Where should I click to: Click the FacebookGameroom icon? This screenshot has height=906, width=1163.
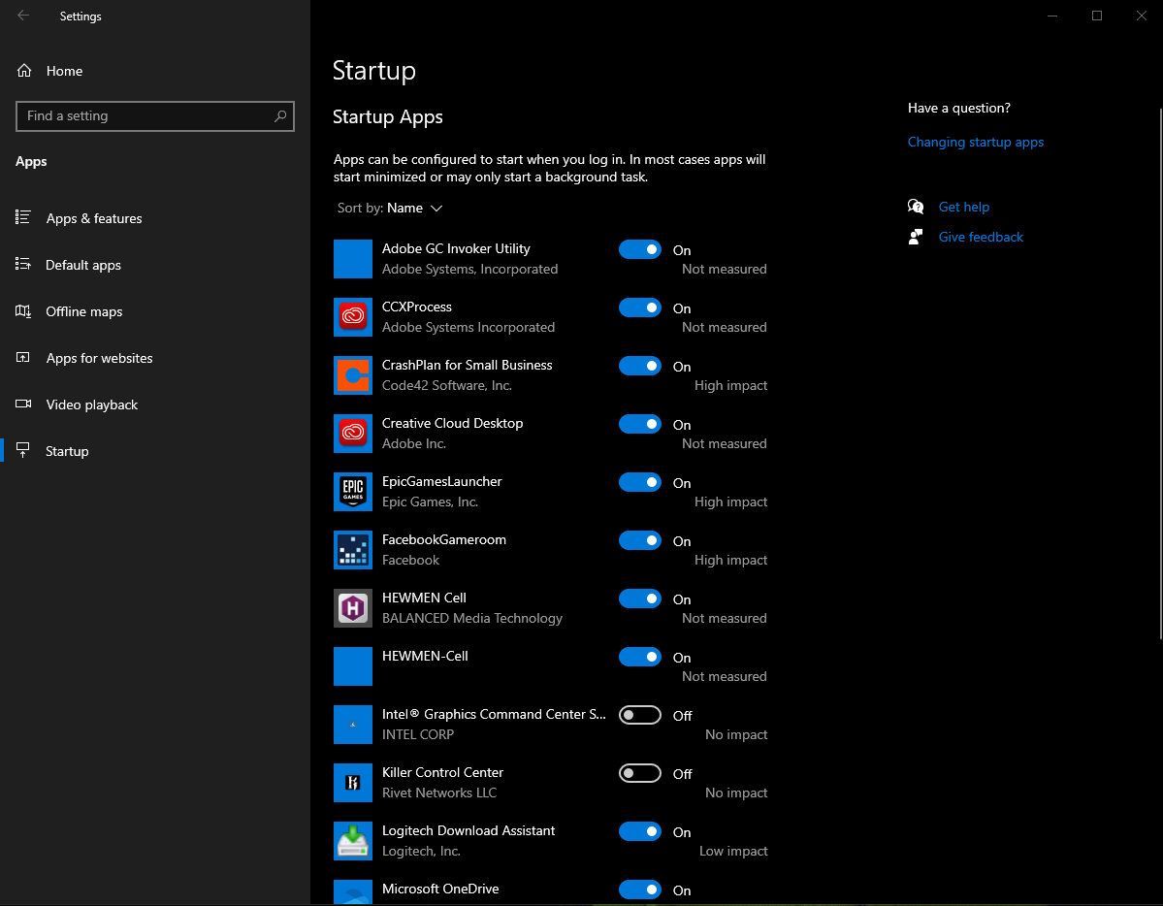pyautogui.click(x=352, y=550)
